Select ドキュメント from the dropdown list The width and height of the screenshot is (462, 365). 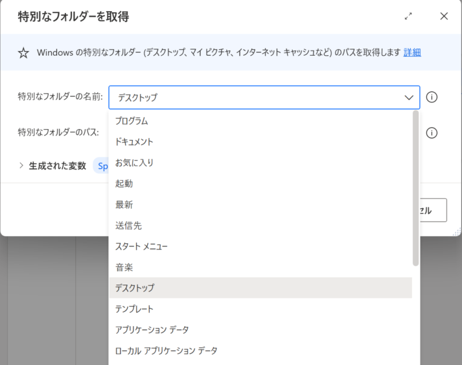click(260, 142)
